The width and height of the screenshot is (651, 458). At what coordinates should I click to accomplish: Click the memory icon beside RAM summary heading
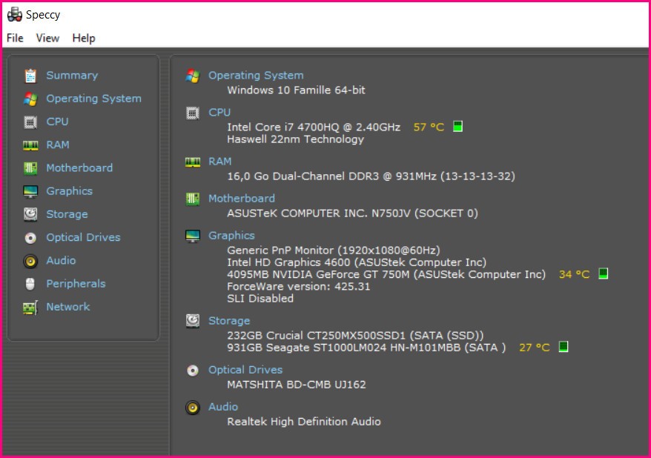pyautogui.click(x=193, y=162)
